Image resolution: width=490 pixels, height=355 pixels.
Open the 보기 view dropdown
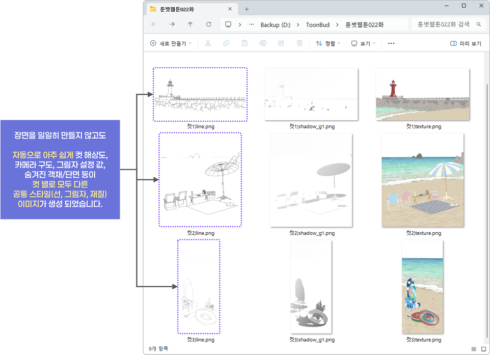363,44
